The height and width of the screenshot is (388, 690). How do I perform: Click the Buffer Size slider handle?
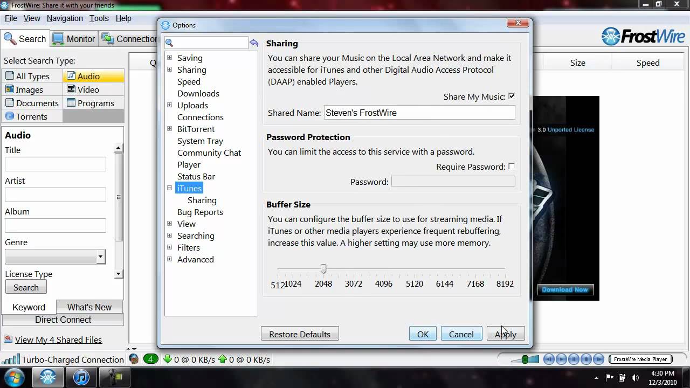point(323,268)
